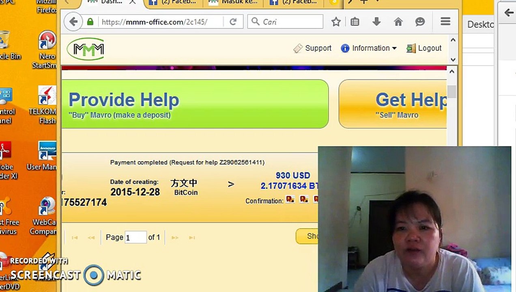Click the main page scroll-up arrow
Image resolution: width=516 pixels, height=292 pixels.
pyautogui.click(x=452, y=71)
